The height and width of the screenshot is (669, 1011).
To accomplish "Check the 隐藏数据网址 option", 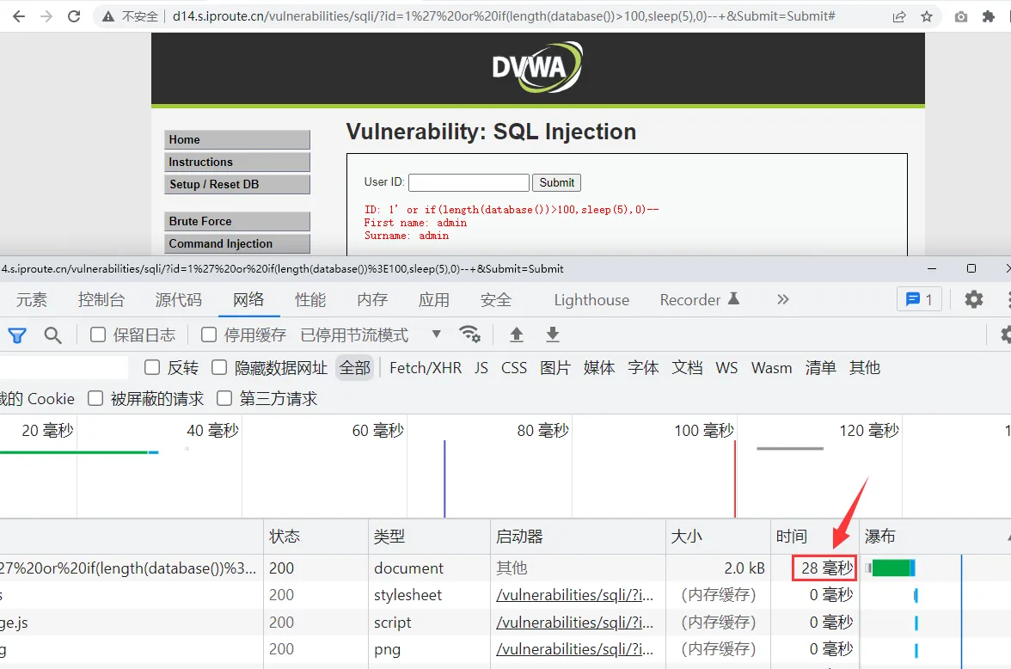I will [220, 368].
